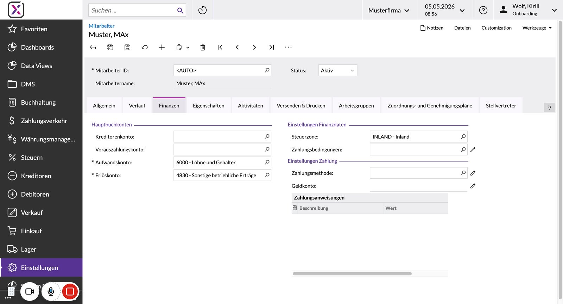563x304 pixels.
Task: Jump to the last record
Action: click(272, 47)
